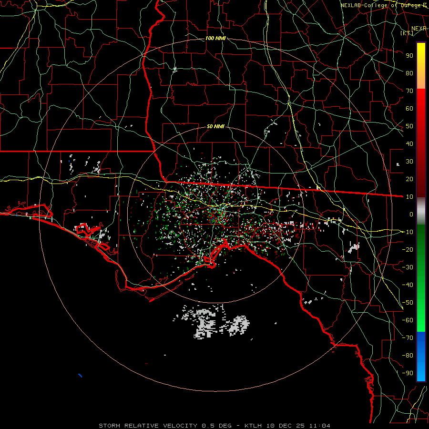Screen dimensions: 429x429
Task: Click the -50 scale value
Action: (x=408, y=303)
